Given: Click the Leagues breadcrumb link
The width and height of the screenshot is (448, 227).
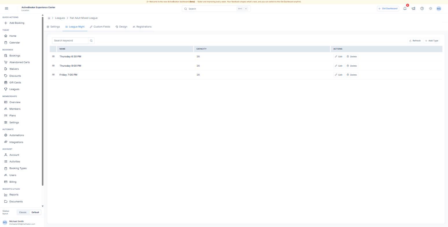Looking at the screenshot, I should pos(60,18).
